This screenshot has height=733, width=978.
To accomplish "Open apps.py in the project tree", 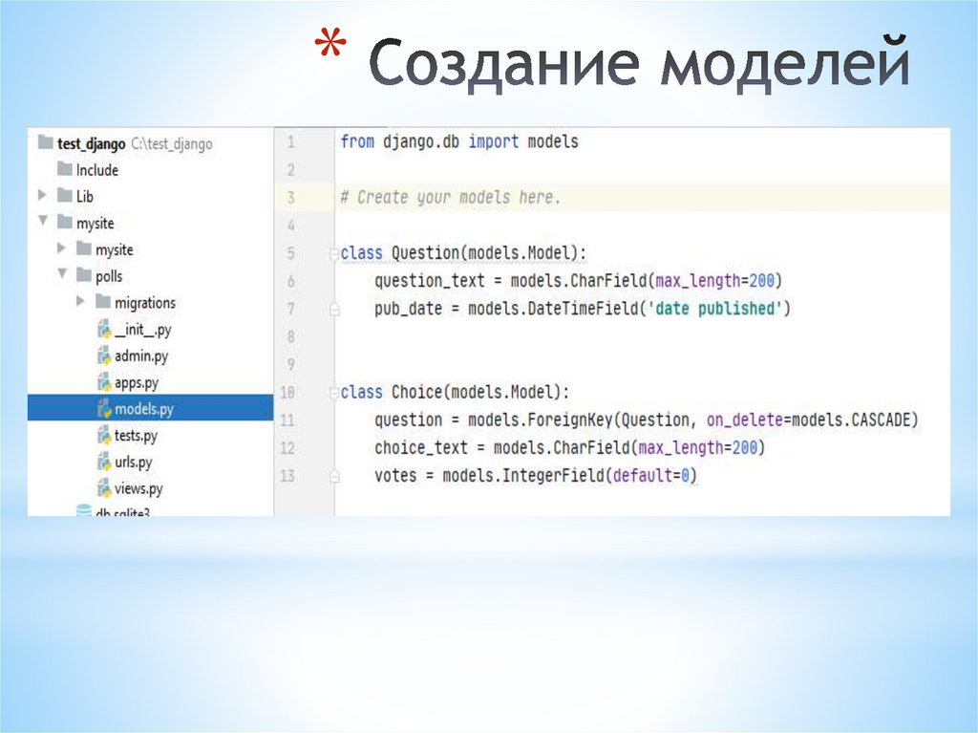I will 137,382.
